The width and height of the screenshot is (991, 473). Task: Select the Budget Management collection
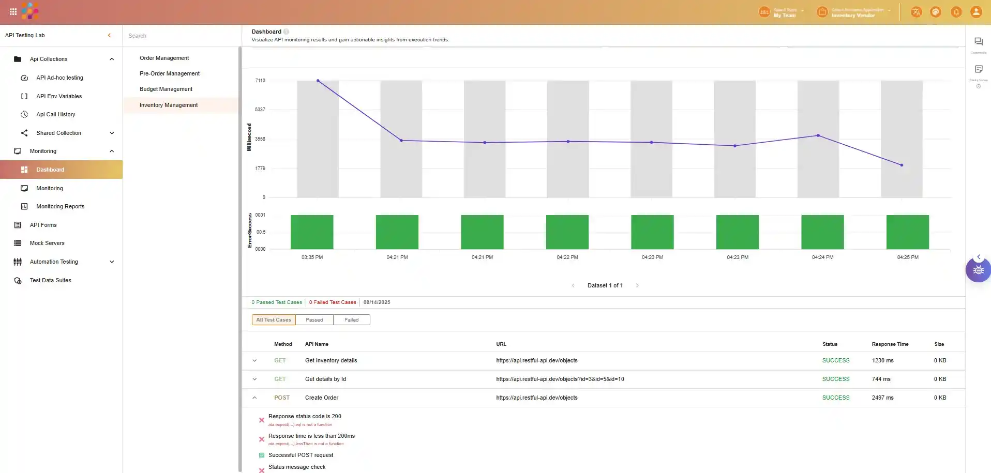(x=166, y=89)
